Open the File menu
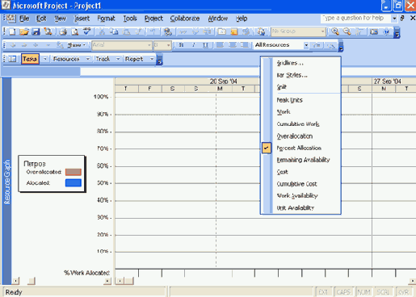 24,19
